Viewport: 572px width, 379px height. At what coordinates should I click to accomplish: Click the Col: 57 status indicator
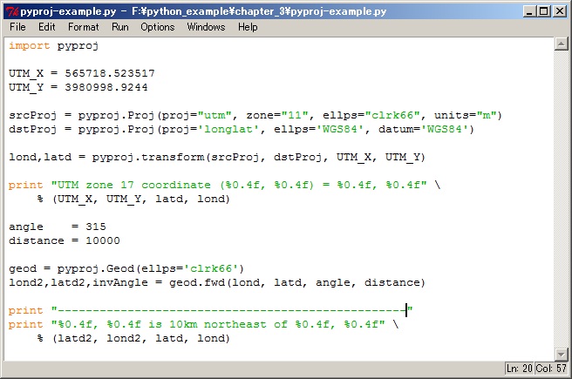click(551, 369)
